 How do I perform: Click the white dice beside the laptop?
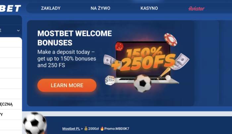[x=110, y=80]
